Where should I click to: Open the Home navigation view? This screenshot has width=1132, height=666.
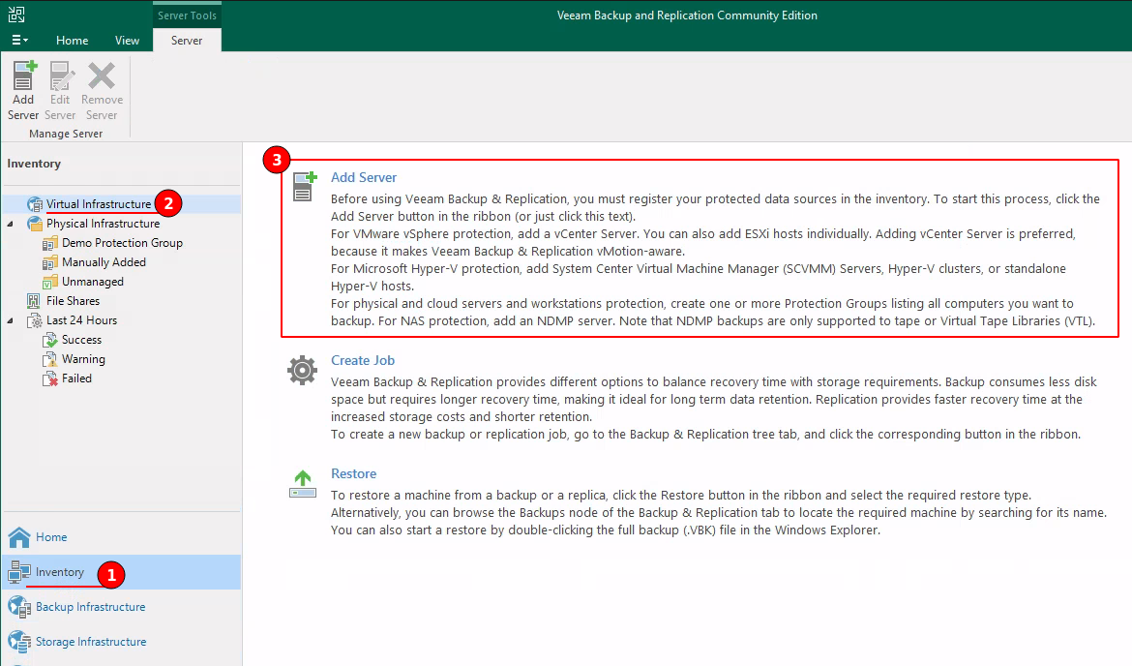(x=51, y=537)
